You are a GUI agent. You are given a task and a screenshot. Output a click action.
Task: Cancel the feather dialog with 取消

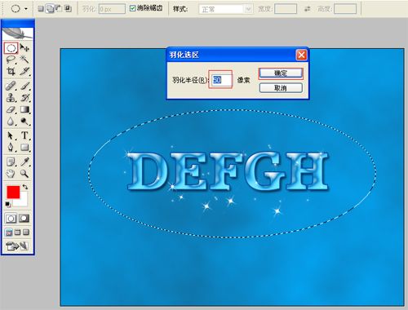(x=281, y=88)
